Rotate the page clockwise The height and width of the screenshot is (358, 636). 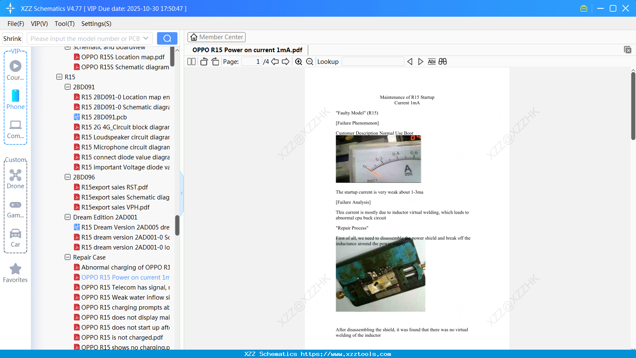point(215,62)
